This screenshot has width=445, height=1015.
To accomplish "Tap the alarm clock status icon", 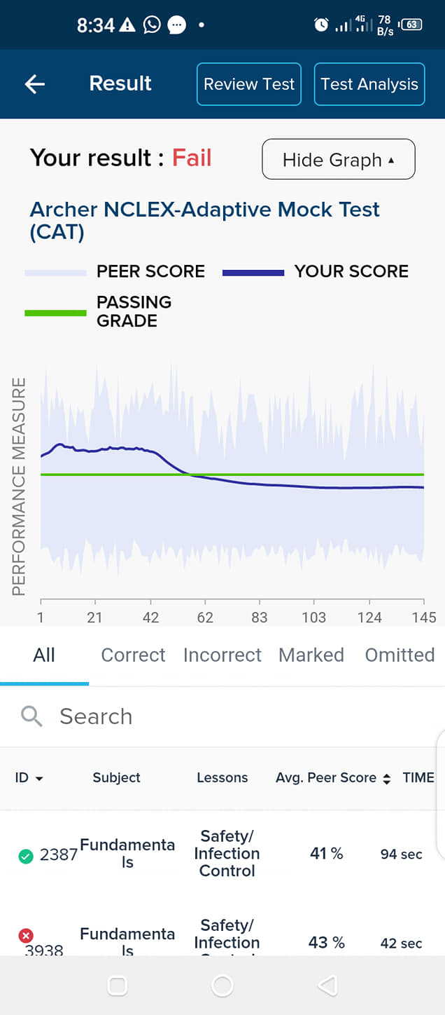I will coord(321,25).
